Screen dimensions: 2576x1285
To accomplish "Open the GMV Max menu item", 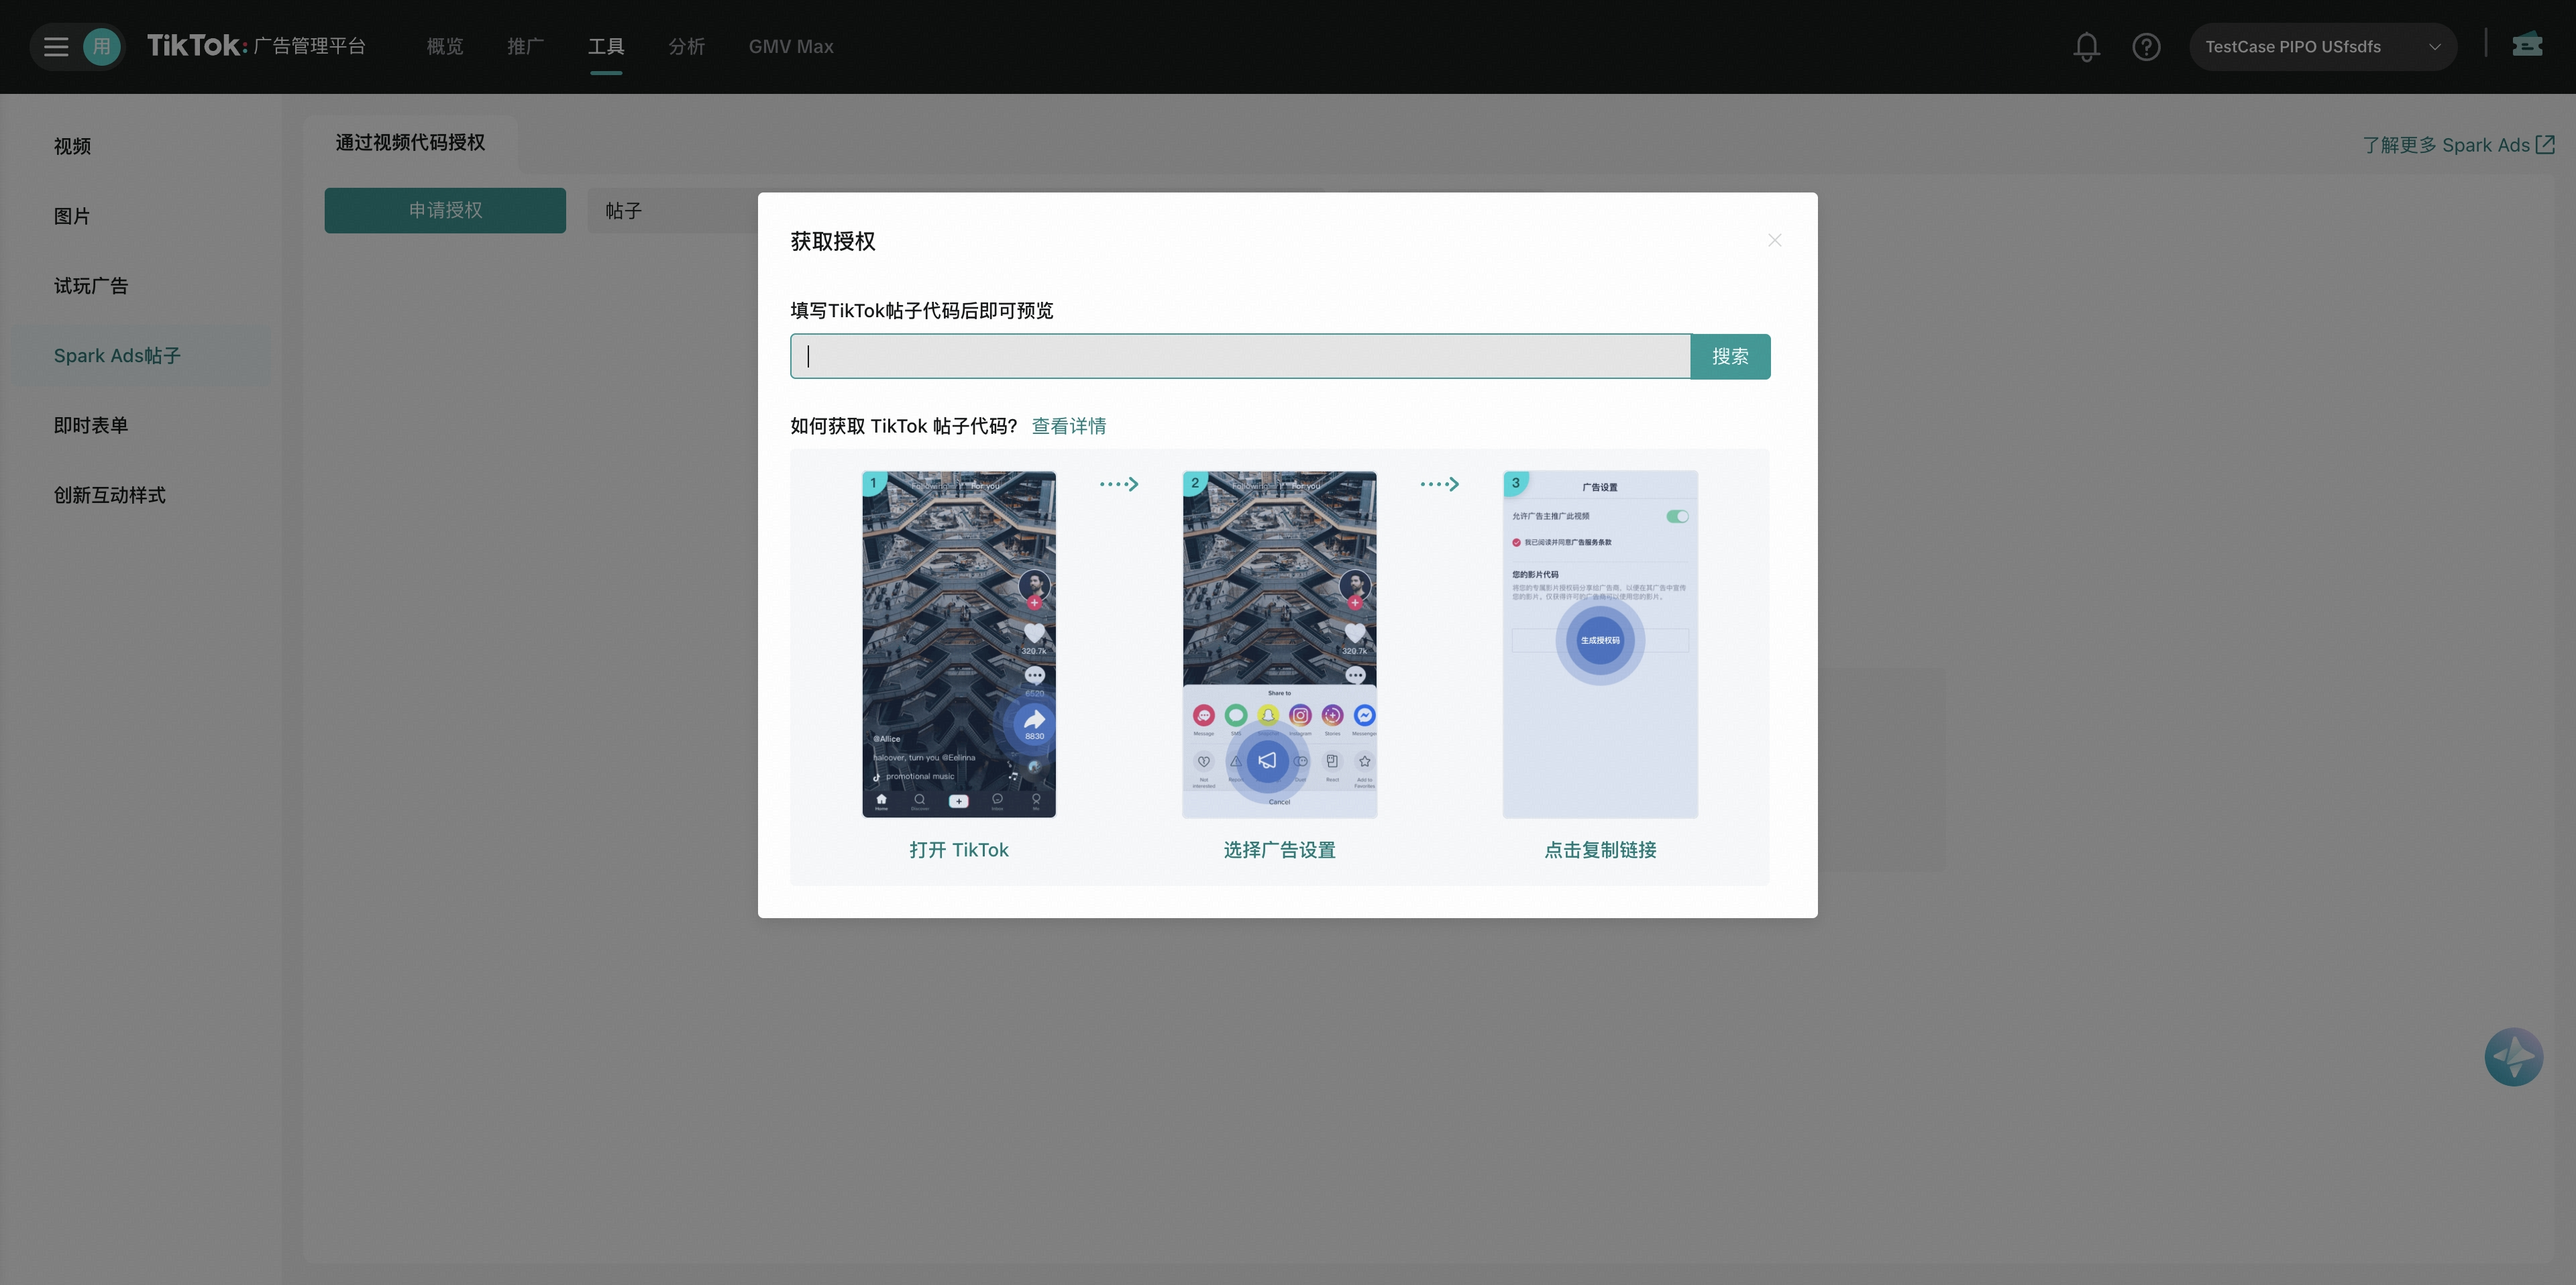I will (790, 47).
